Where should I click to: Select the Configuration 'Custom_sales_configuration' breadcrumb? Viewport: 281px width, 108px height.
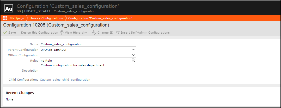coord(100,18)
